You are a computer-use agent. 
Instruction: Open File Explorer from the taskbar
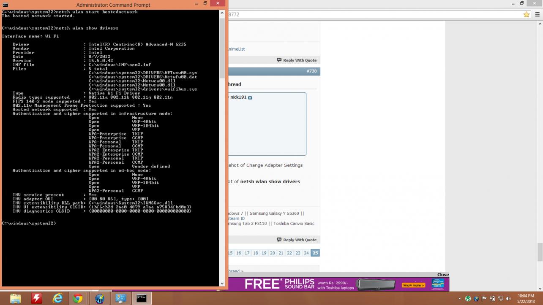[x=15, y=298]
